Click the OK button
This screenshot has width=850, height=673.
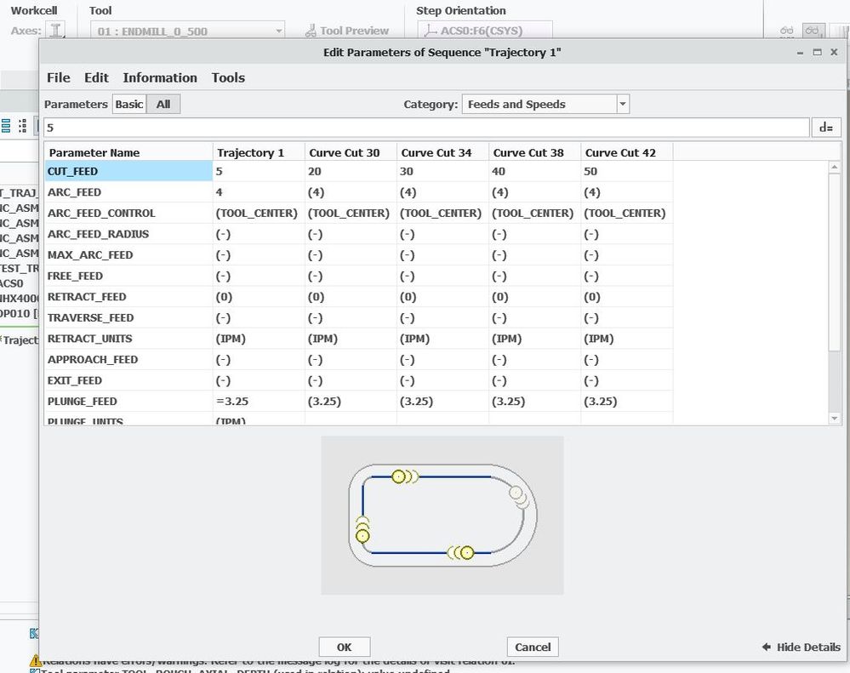click(x=345, y=647)
